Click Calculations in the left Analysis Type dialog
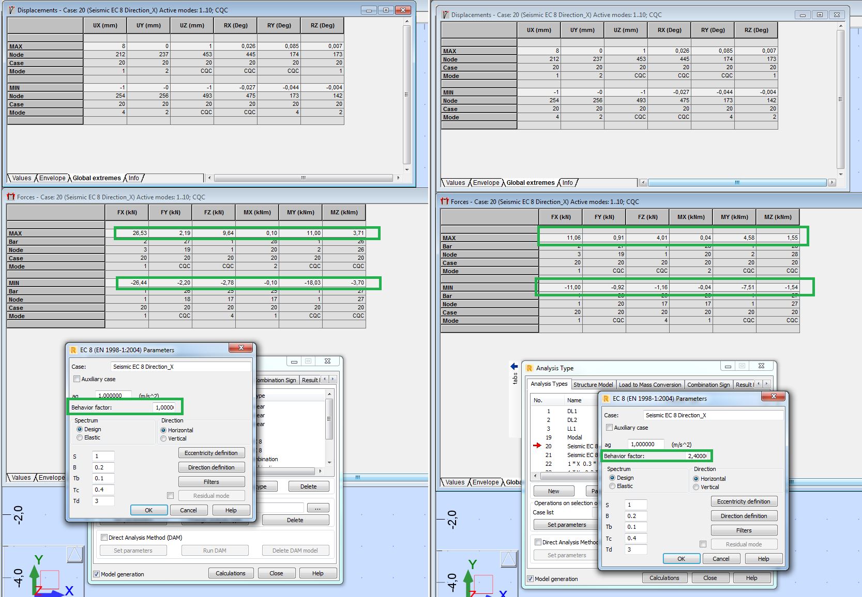The image size is (862, 597). pyautogui.click(x=231, y=573)
